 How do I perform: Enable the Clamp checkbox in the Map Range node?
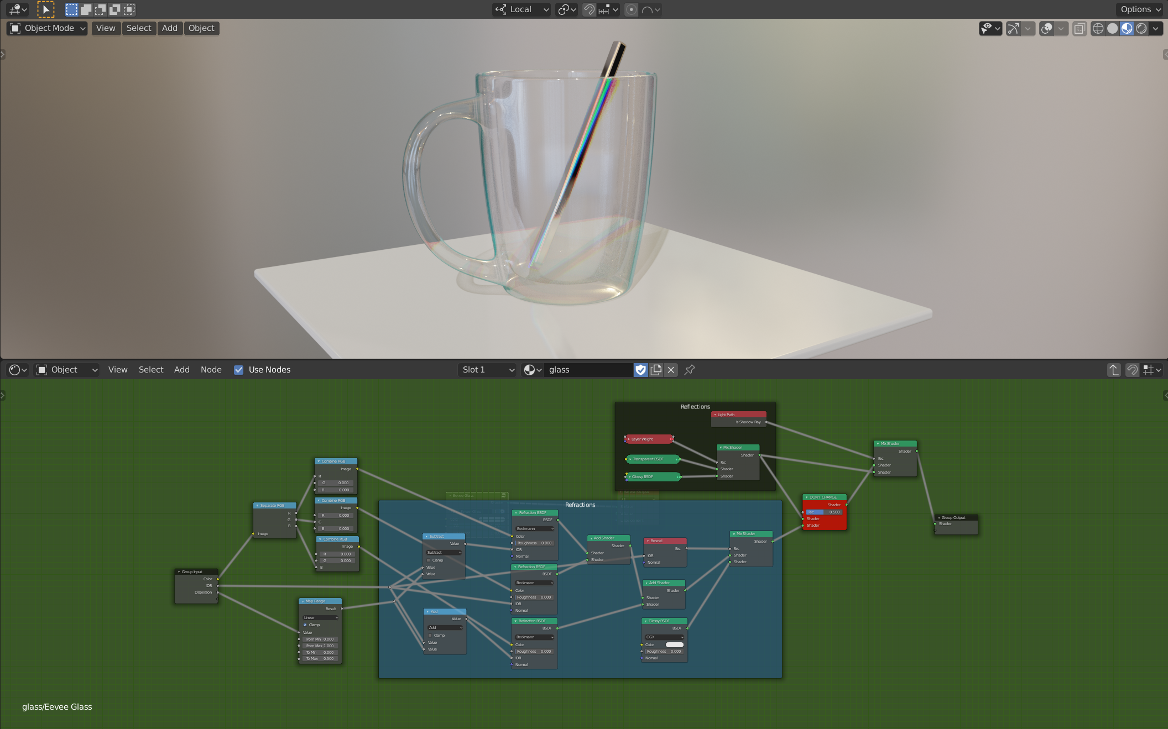(306, 625)
